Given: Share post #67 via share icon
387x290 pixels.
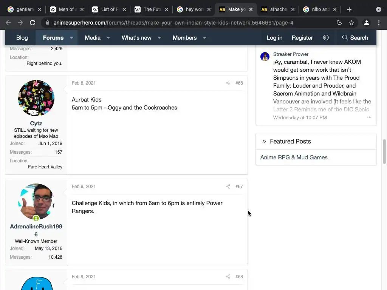Looking at the screenshot, I should tap(228, 187).
